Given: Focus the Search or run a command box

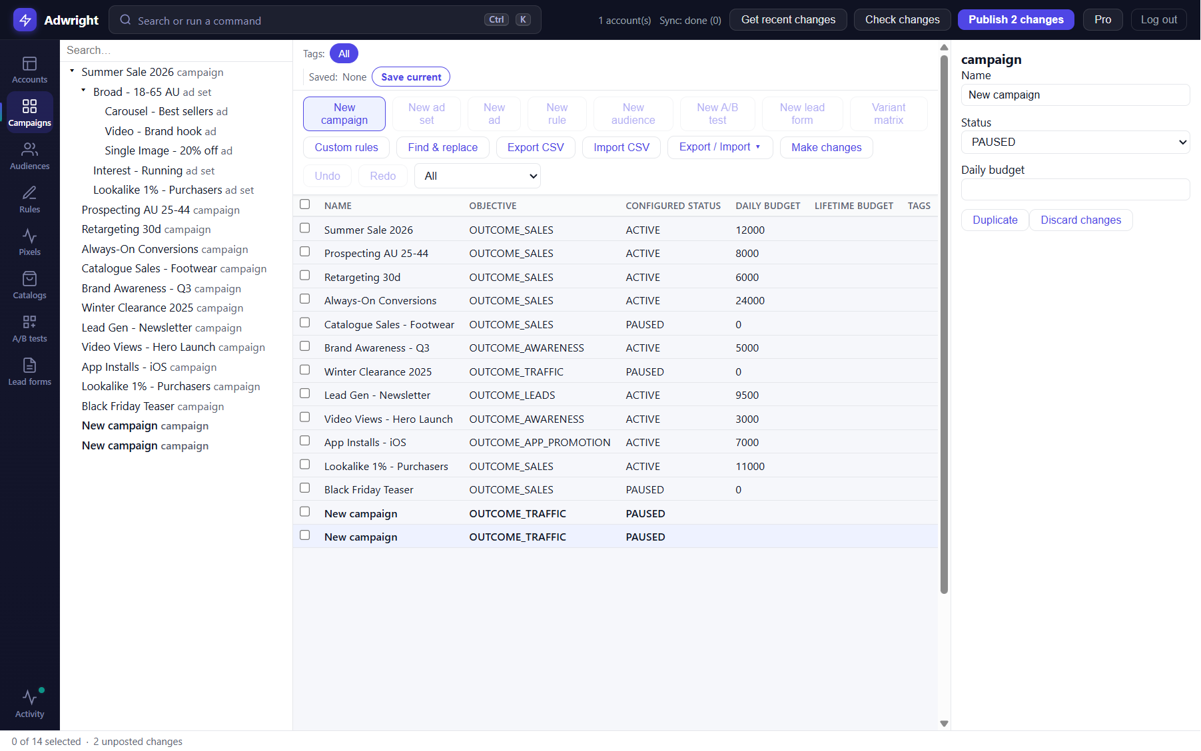Looking at the screenshot, I should (325, 20).
